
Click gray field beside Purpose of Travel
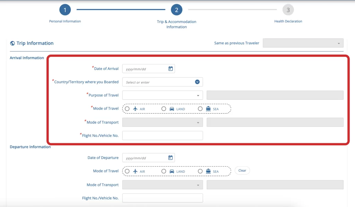(x=275, y=95)
